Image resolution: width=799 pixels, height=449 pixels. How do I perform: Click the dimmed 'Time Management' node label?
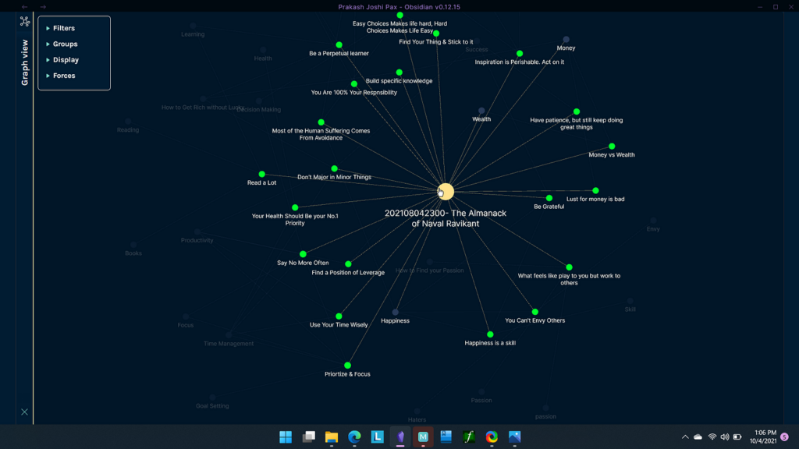229,344
